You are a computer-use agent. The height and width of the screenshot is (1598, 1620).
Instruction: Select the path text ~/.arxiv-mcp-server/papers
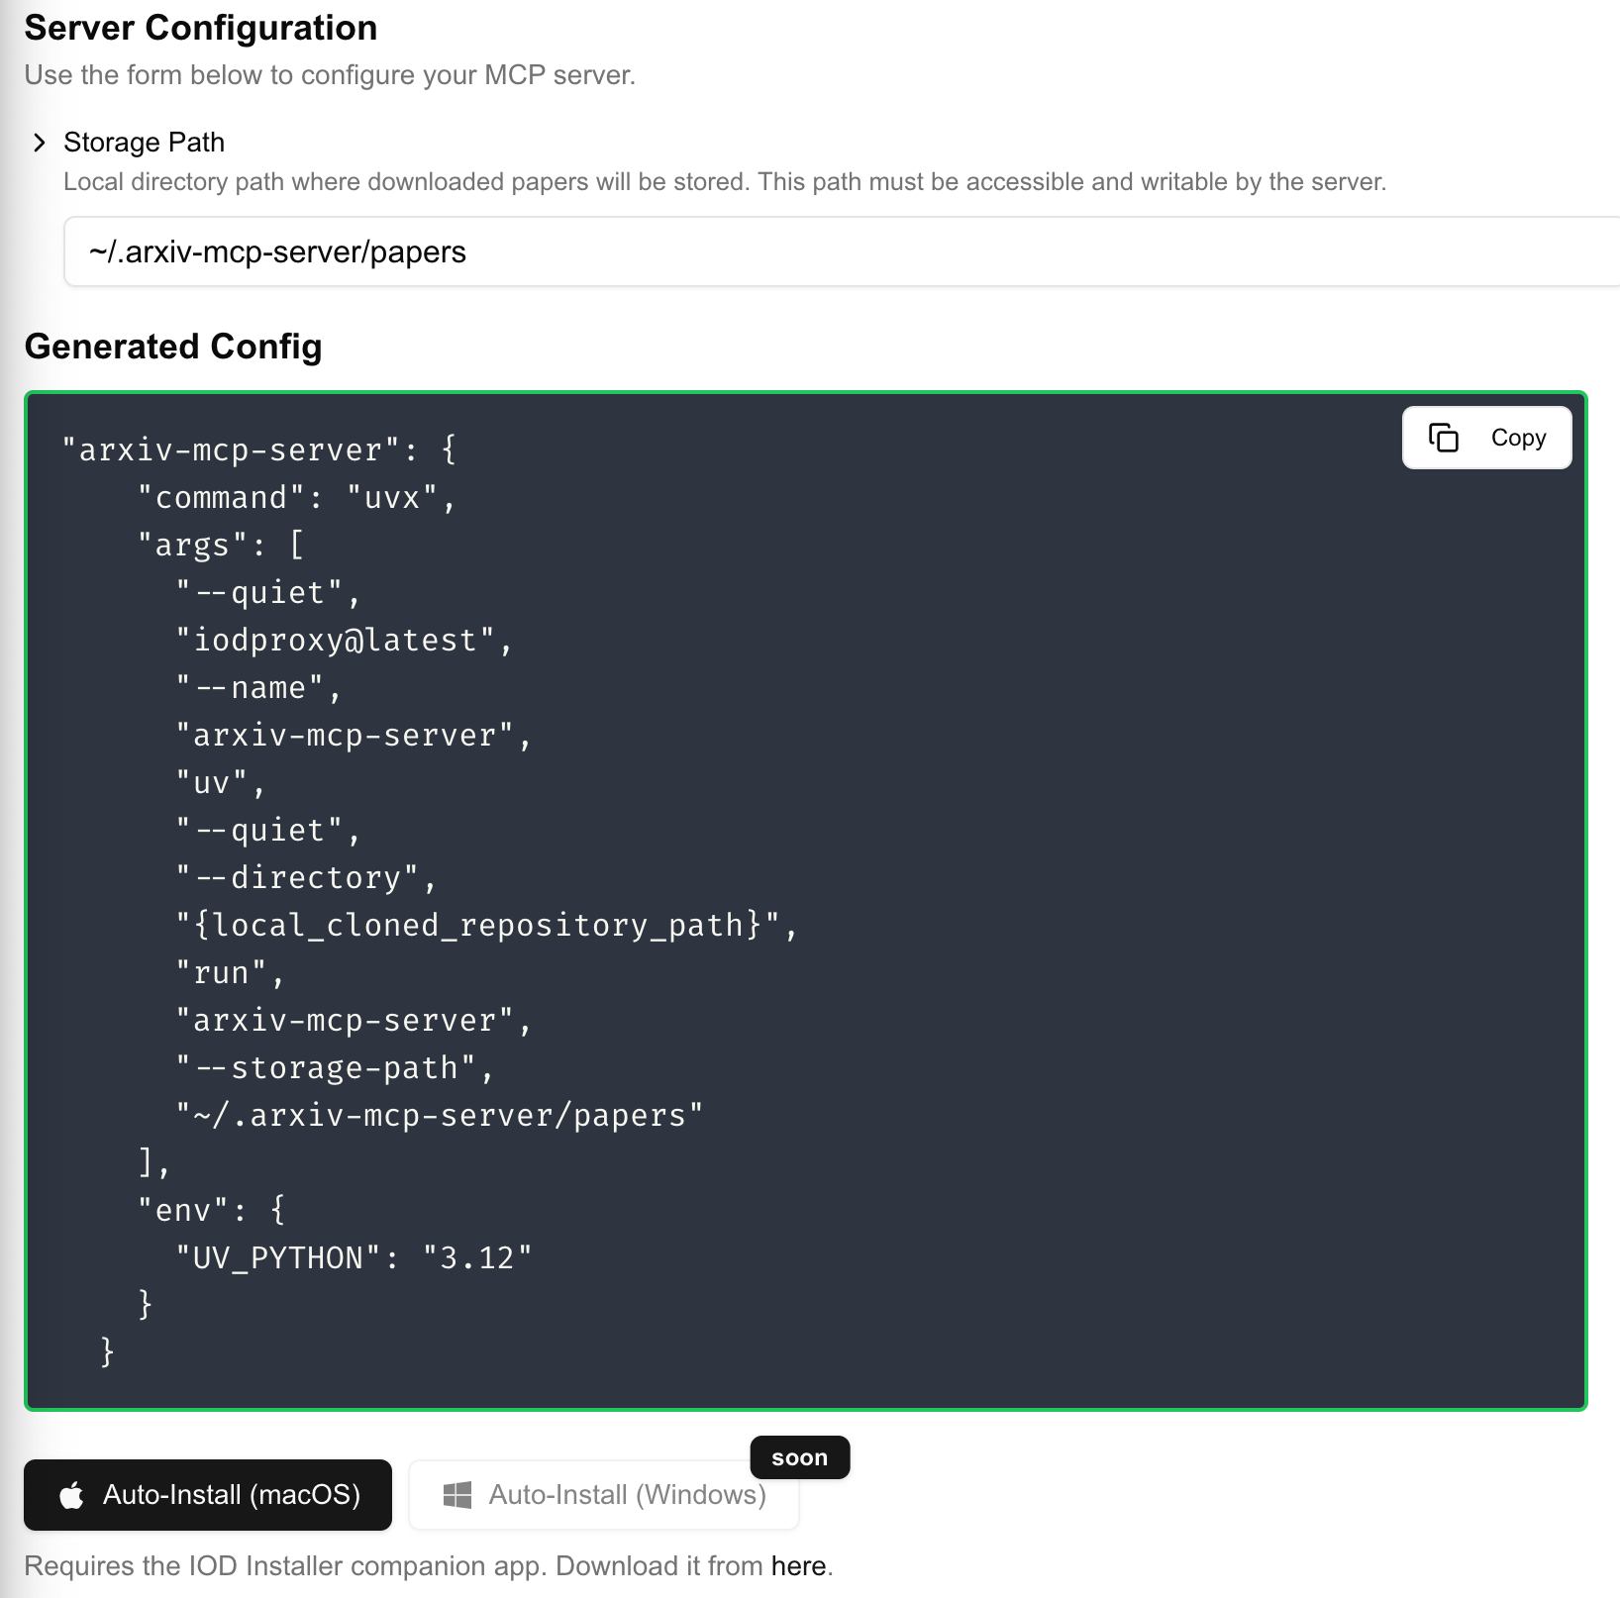[x=277, y=250]
